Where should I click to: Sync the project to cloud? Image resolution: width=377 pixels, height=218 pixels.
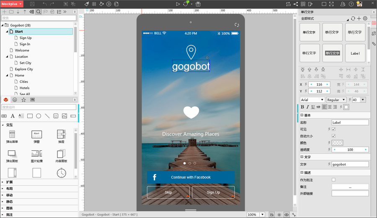click(x=186, y=4)
